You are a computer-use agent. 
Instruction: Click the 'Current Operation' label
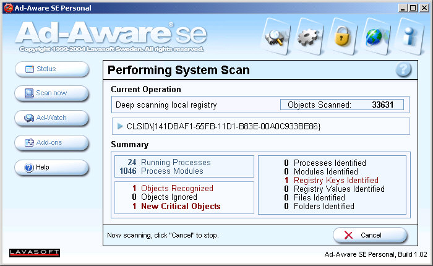pos(146,90)
